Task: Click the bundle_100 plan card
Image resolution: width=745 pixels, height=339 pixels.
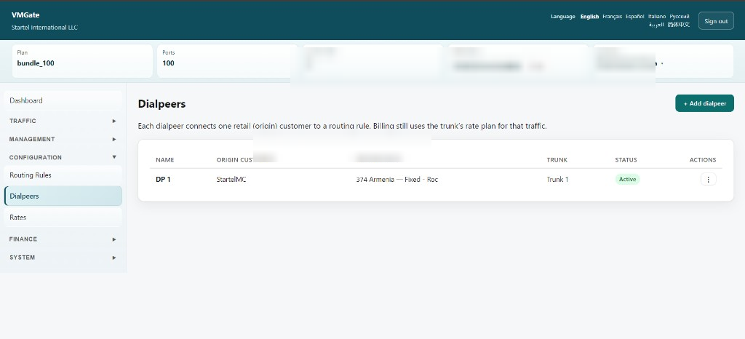Action: pos(82,61)
